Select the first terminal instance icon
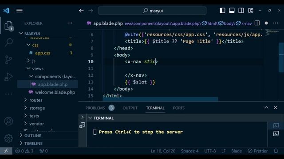This screenshot has height=159, width=284. [x=276, y=125]
